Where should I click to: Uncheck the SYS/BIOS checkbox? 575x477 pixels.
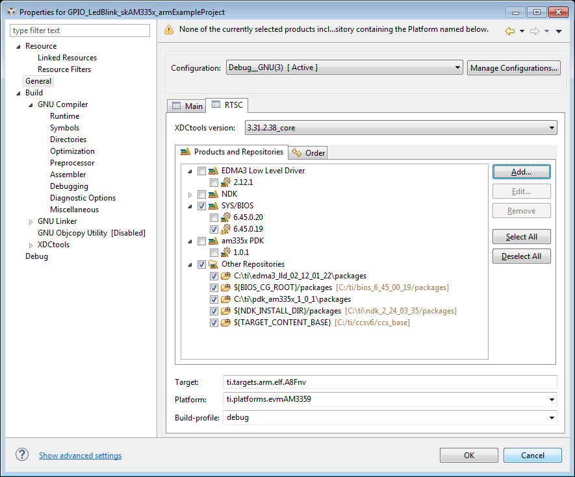pos(201,206)
